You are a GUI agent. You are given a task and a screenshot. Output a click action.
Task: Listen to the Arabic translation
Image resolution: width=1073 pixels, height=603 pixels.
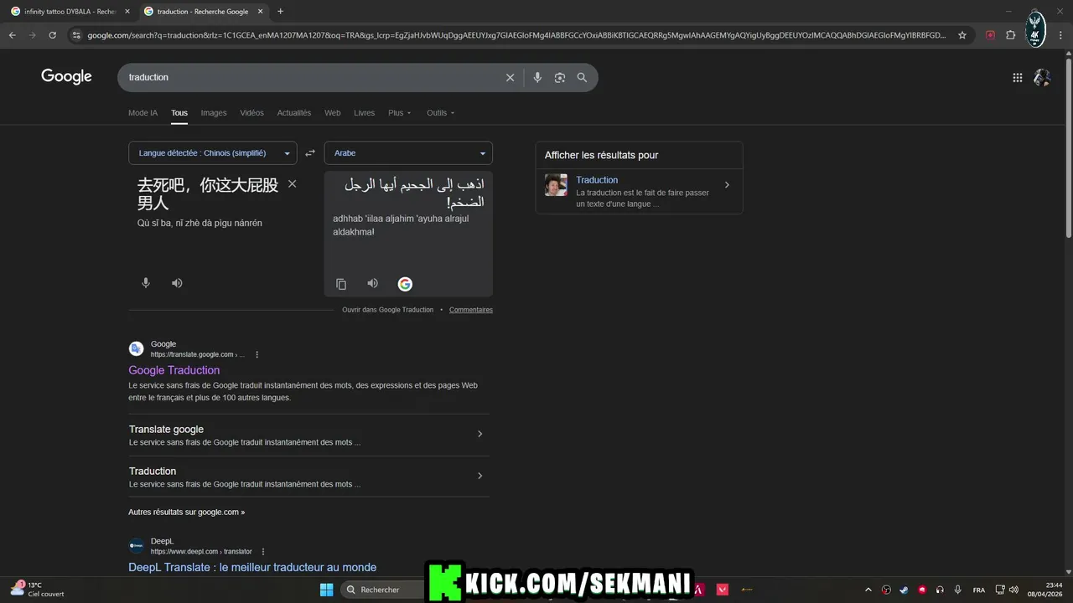tap(372, 283)
